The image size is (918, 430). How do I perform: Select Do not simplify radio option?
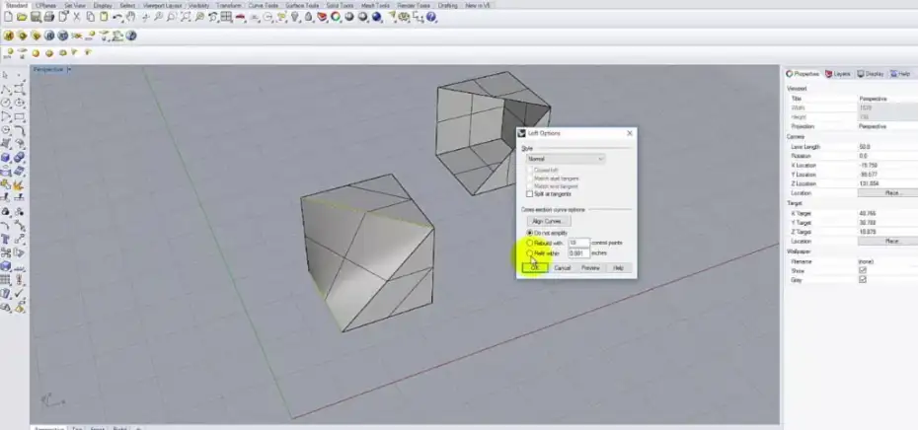point(530,233)
